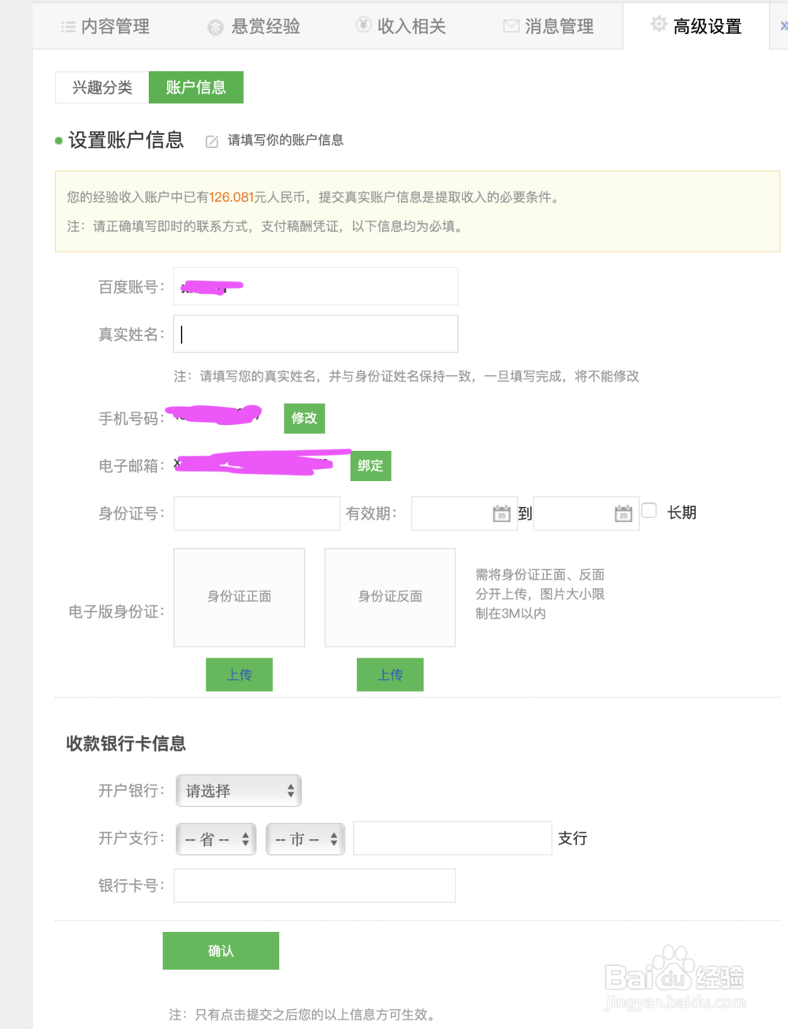Click the gear icon for 高级设置
Viewport: 788px width, 1029px height.
[659, 25]
